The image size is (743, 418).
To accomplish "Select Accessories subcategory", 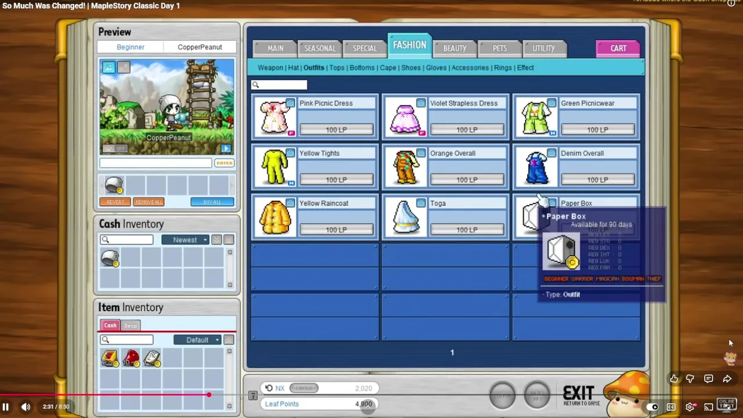I will coord(470,68).
